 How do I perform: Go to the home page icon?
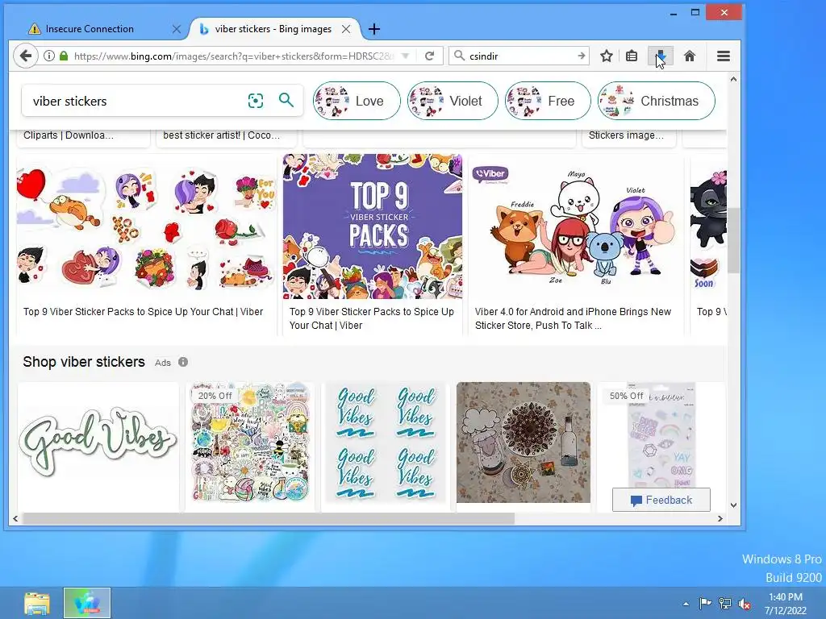689,56
